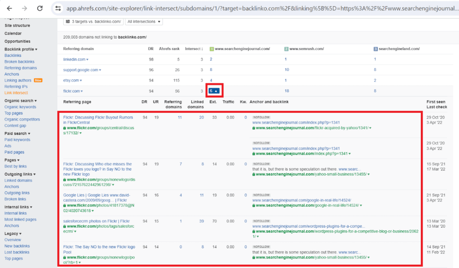Open Site structure in the sidebar
This screenshot has width=459, height=268.
coord(17,26)
